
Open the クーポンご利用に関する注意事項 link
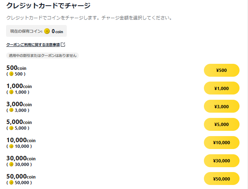pyautogui.click(x=33, y=45)
